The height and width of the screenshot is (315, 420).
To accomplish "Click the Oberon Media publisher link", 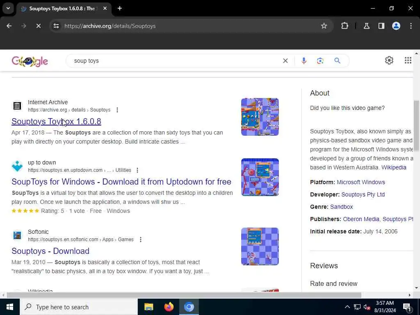I will [x=361, y=219].
